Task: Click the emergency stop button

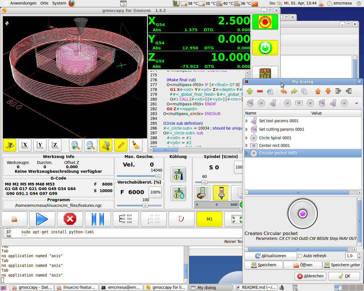Action: (x=265, y=22)
